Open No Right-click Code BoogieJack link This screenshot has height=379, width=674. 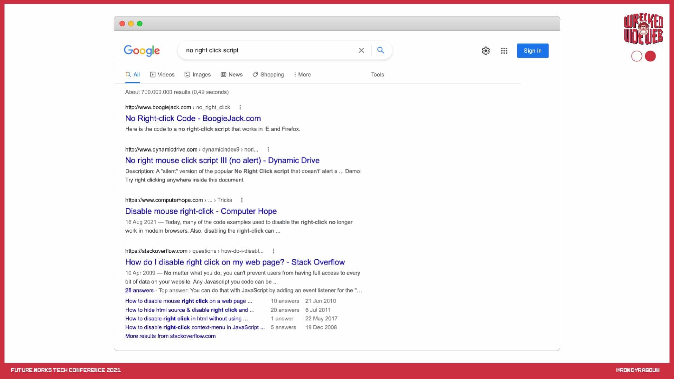click(193, 118)
